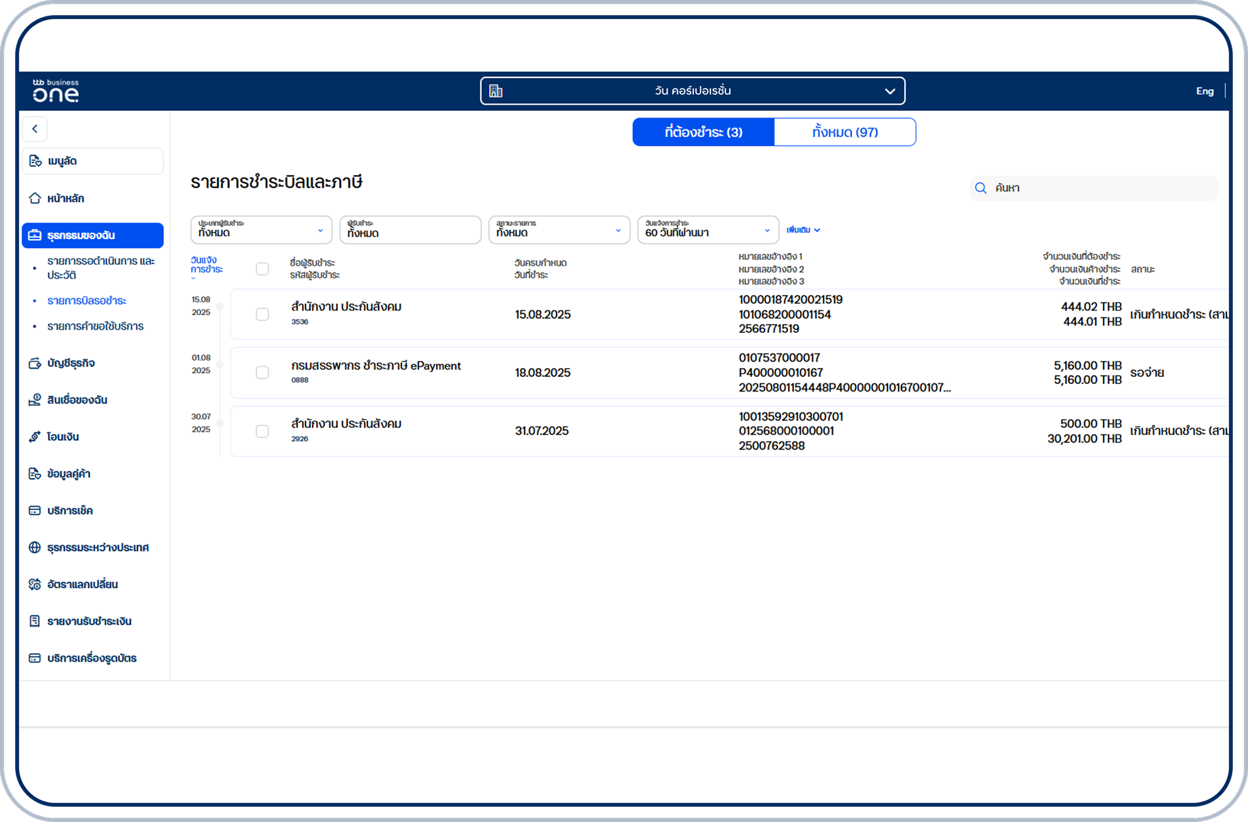
Task: Switch language with the Eng button
Action: click(1204, 91)
